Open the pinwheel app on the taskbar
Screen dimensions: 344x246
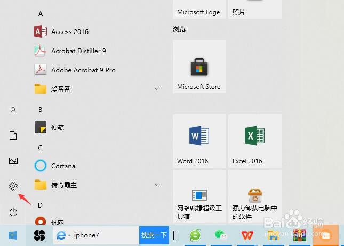(x=39, y=235)
